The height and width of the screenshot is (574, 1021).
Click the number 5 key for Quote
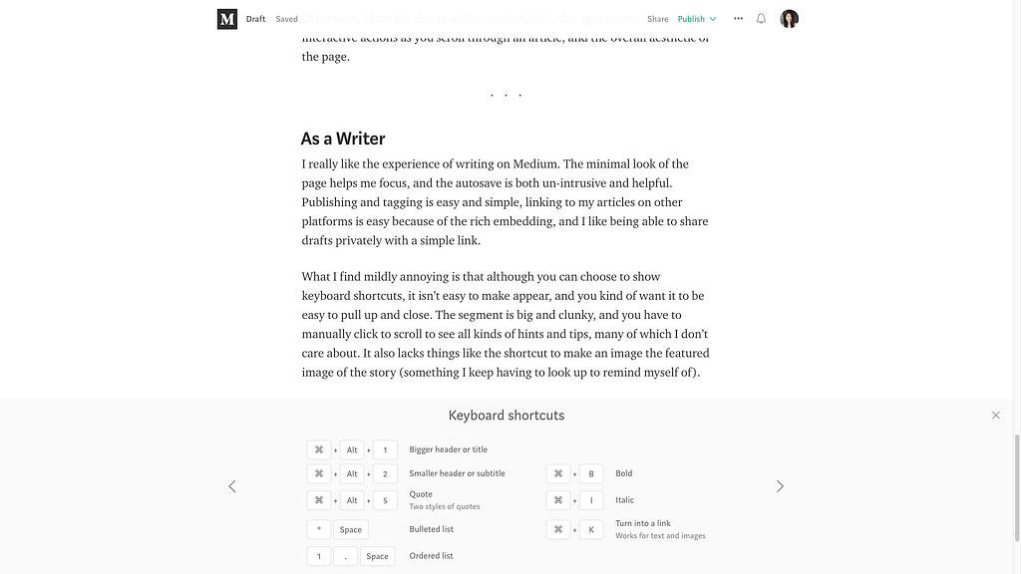(384, 500)
